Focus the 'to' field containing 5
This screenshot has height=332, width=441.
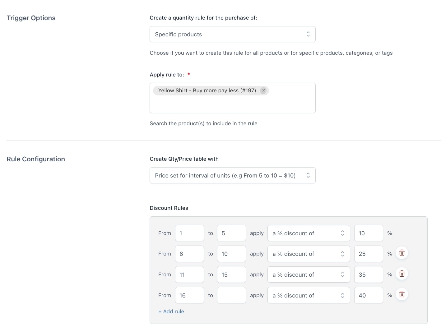tap(231, 233)
